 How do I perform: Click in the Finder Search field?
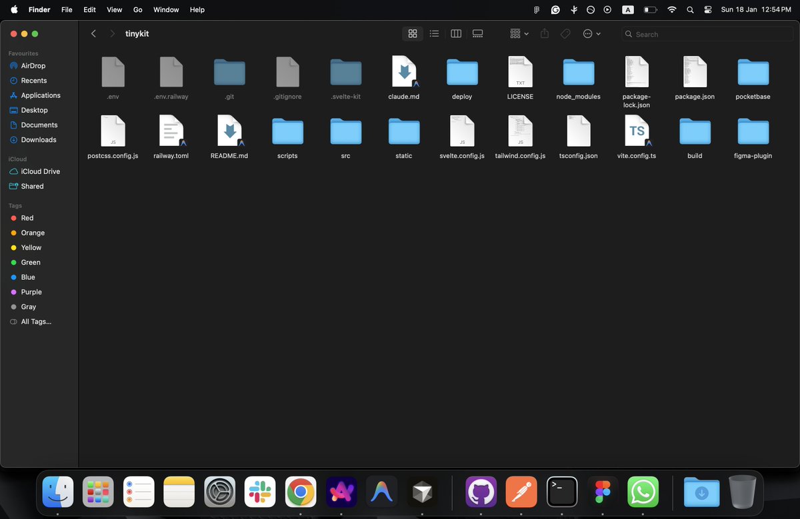[706, 34]
